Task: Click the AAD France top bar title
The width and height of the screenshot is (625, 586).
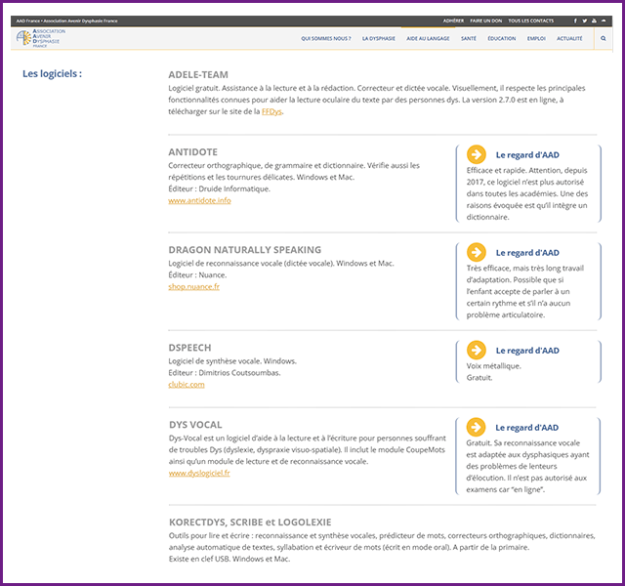Action: (67, 21)
